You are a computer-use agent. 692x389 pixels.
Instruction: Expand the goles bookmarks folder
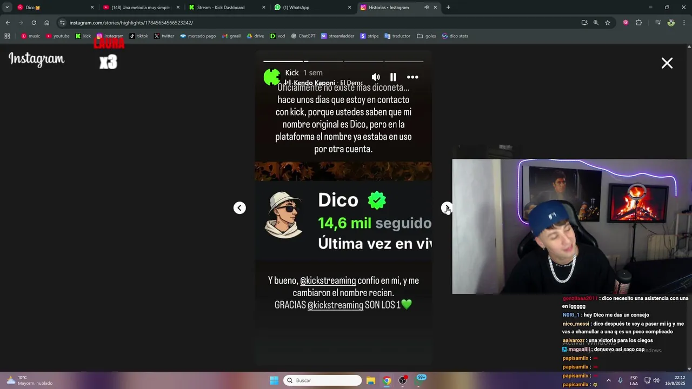[x=427, y=36]
